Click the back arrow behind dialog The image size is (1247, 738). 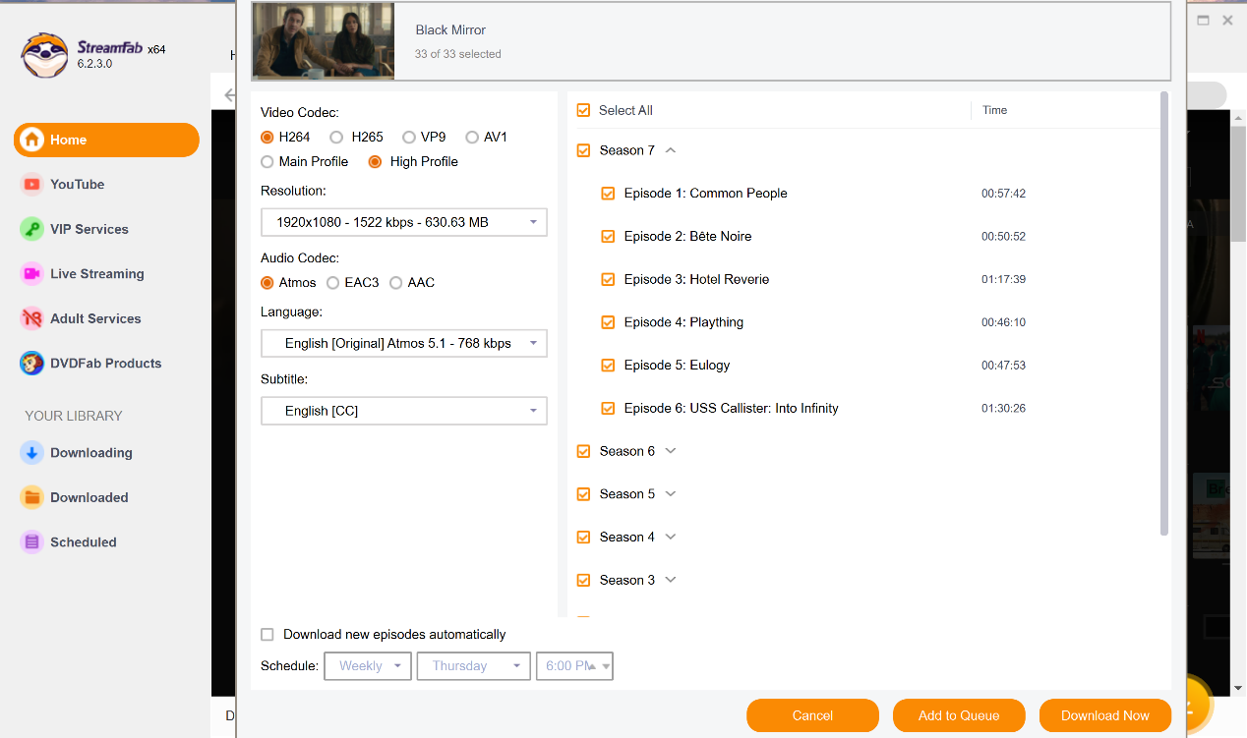click(229, 95)
